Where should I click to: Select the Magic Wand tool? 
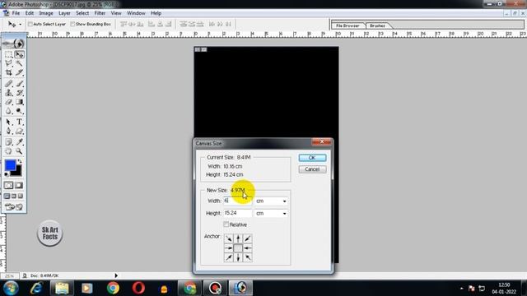point(19,63)
